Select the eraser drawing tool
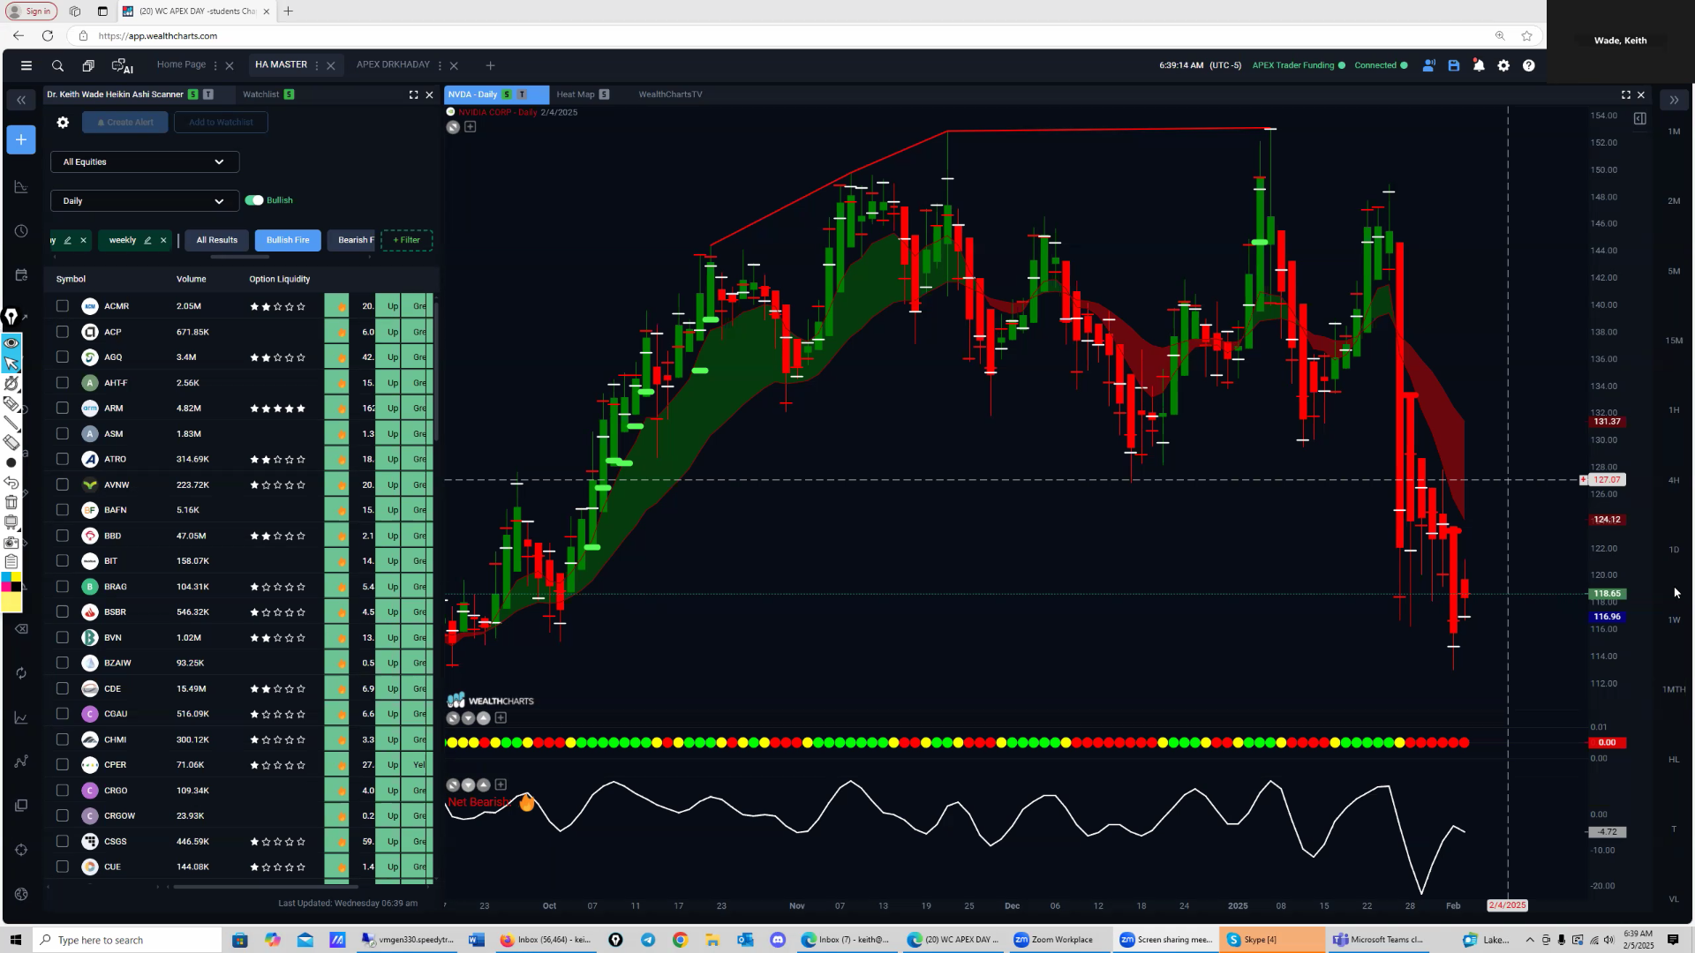This screenshot has height=953, width=1695. [11, 443]
